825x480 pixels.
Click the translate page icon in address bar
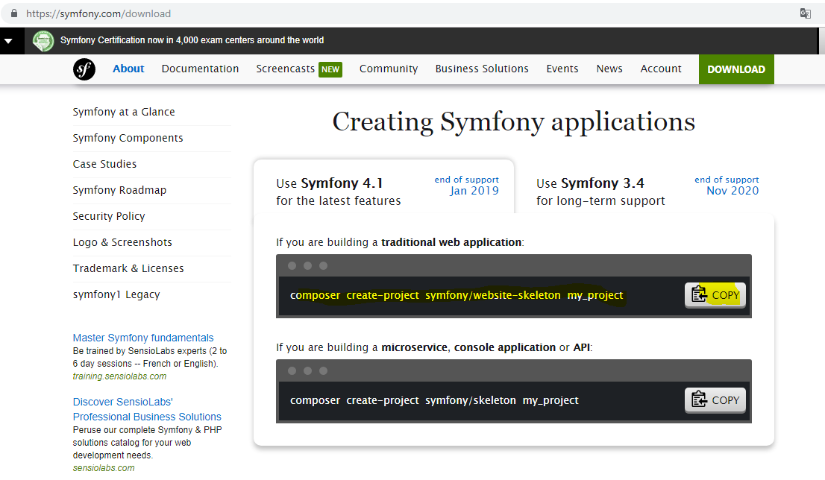pos(805,13)
